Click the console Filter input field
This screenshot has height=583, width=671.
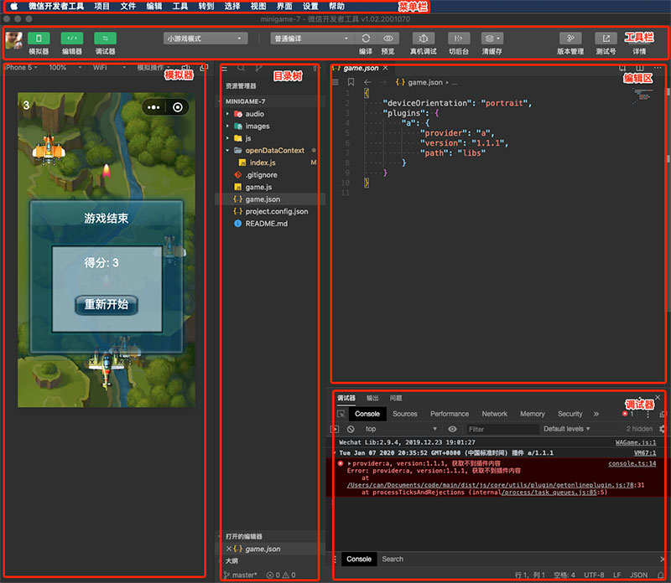click(x=502, y=429)
